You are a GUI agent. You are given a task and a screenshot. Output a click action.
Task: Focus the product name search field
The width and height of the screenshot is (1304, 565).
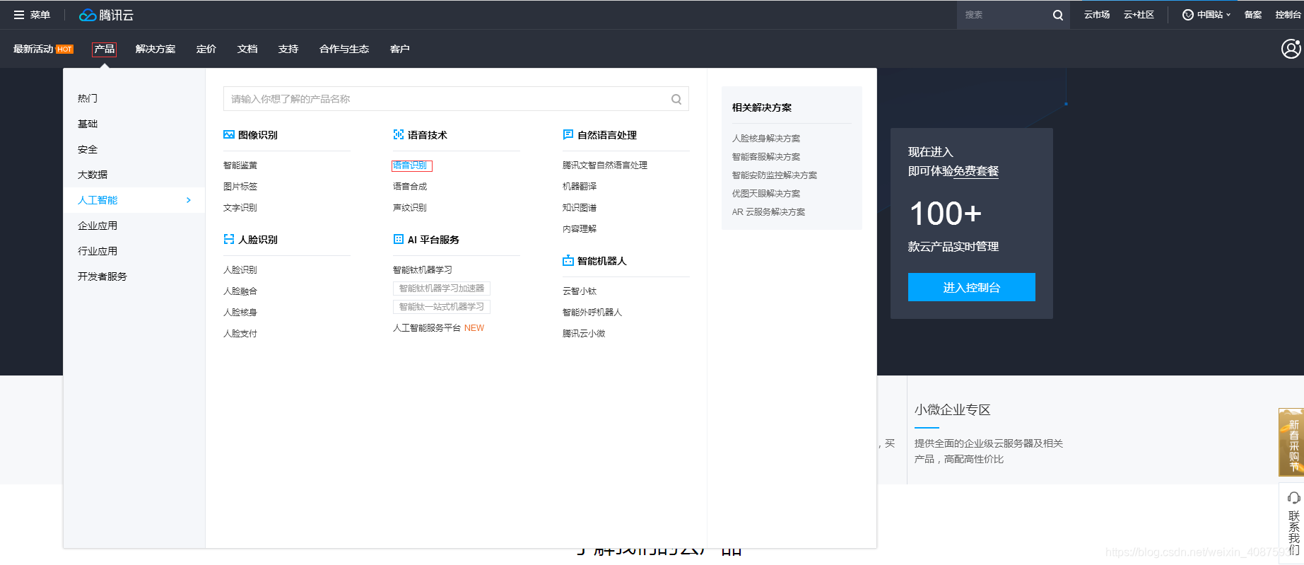click(456, 99)
